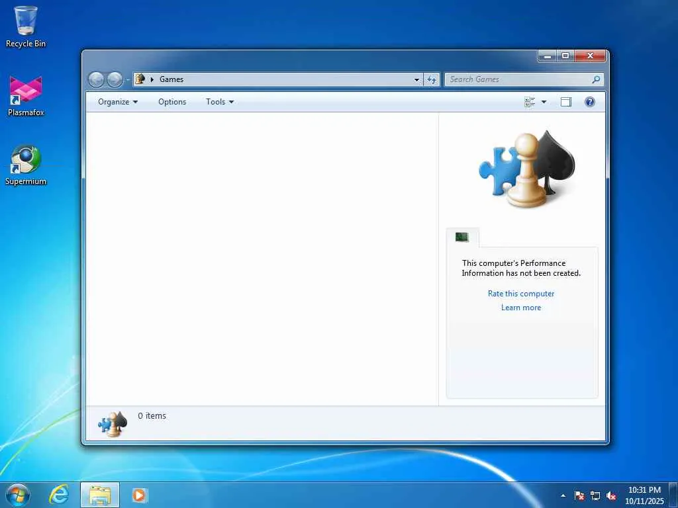Click the Windows Explorer taskbar button
Image resolution: width=678 pixels, height=508 pixels.
point(100,495)
